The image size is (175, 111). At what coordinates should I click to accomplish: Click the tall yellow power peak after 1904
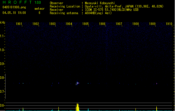tap(78, 107)
